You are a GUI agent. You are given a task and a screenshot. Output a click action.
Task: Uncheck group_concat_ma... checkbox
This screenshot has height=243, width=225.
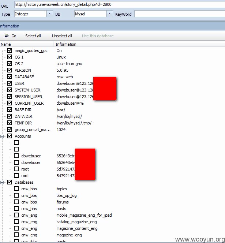[10, 130]
